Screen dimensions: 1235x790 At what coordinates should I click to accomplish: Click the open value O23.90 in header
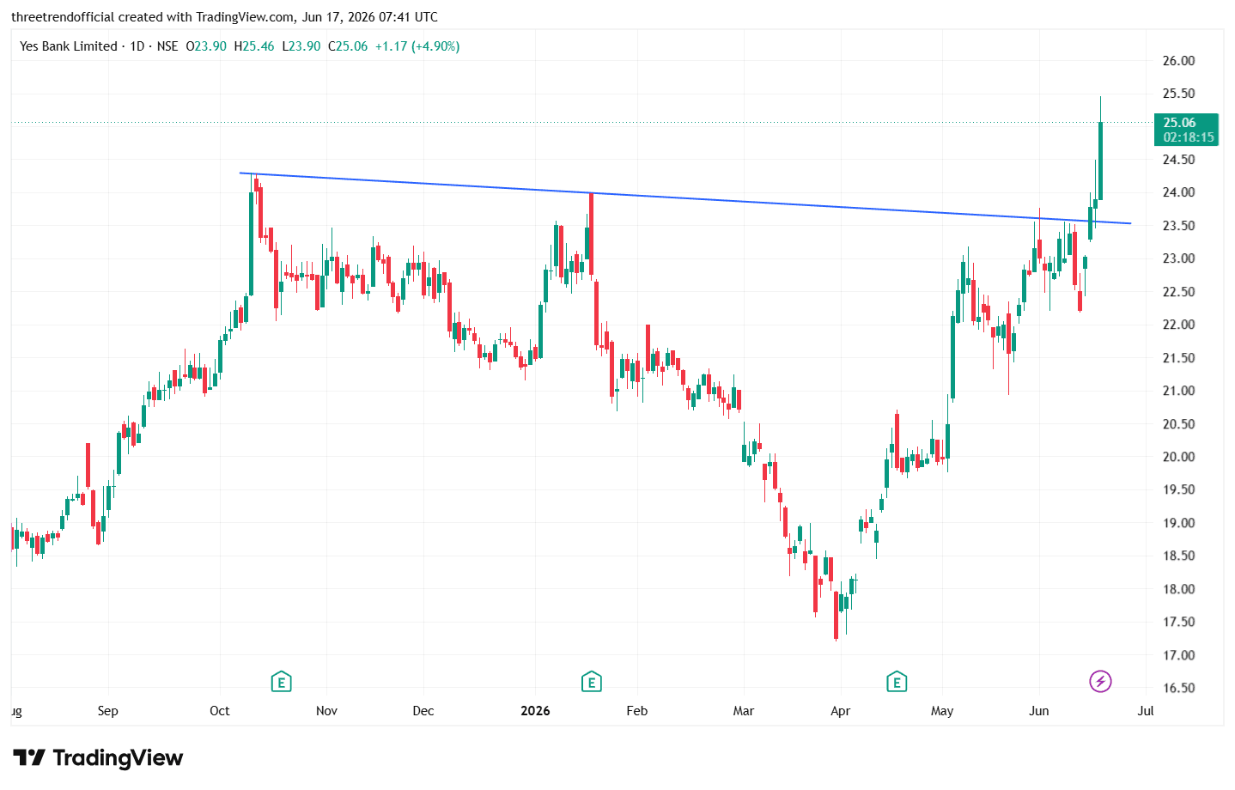(206, 46)
